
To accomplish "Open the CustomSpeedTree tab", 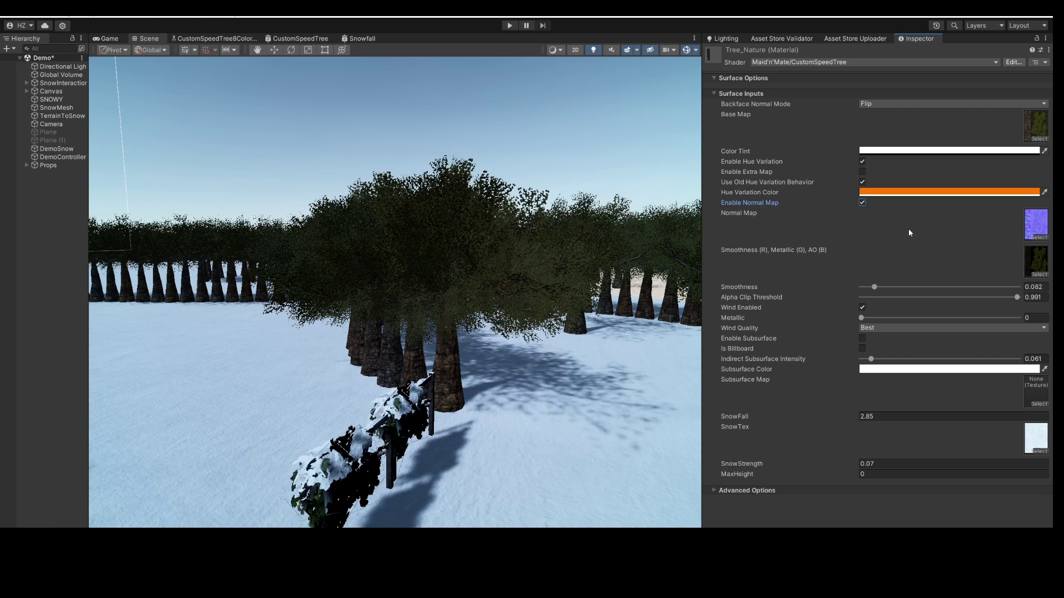I will coord(296,38).
